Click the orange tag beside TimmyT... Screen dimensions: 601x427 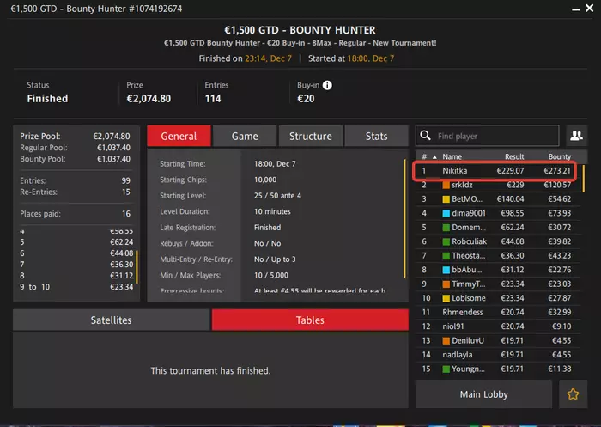pos(446,284)
